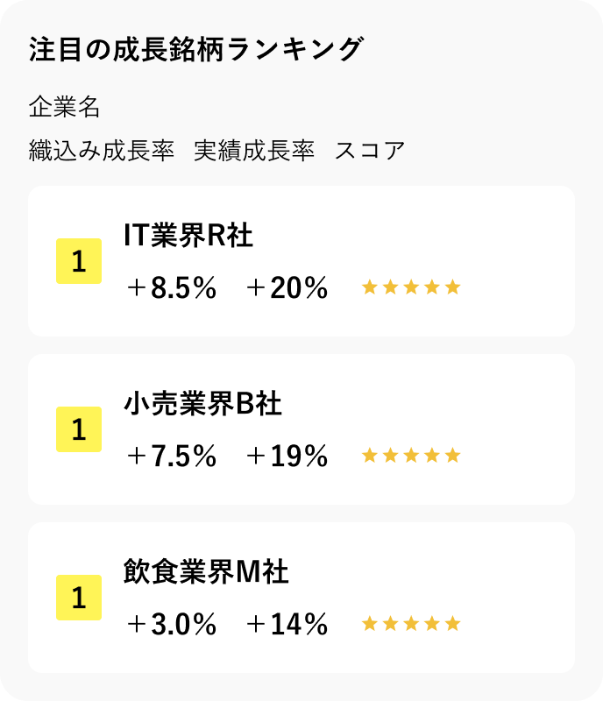Click the star rating for 小売業界B社
This screenshot has width=603, height=701.
pyautogui.click(x=411, y=456)
